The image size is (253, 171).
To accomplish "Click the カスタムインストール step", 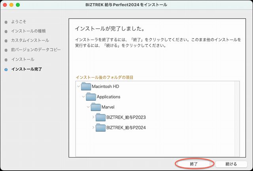I will coord(30,40).
